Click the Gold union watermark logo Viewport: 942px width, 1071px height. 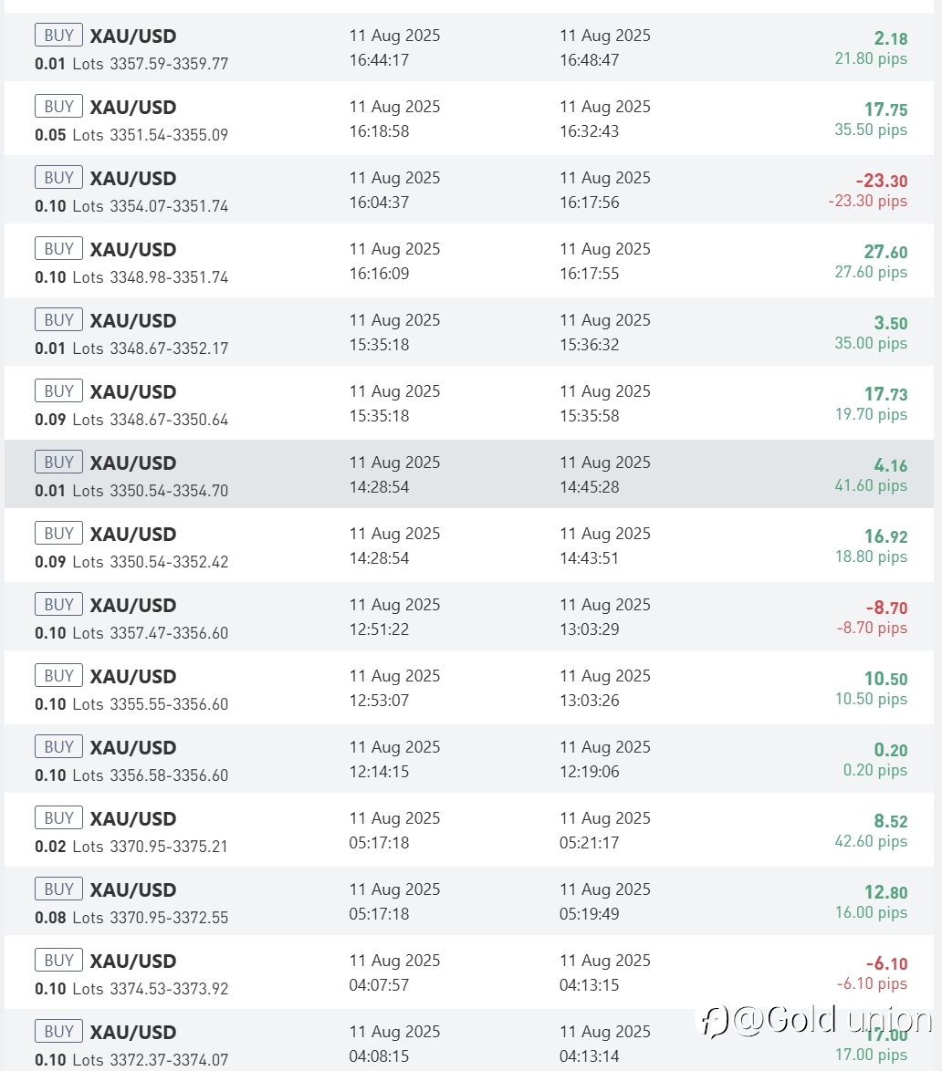point(816,1021)
